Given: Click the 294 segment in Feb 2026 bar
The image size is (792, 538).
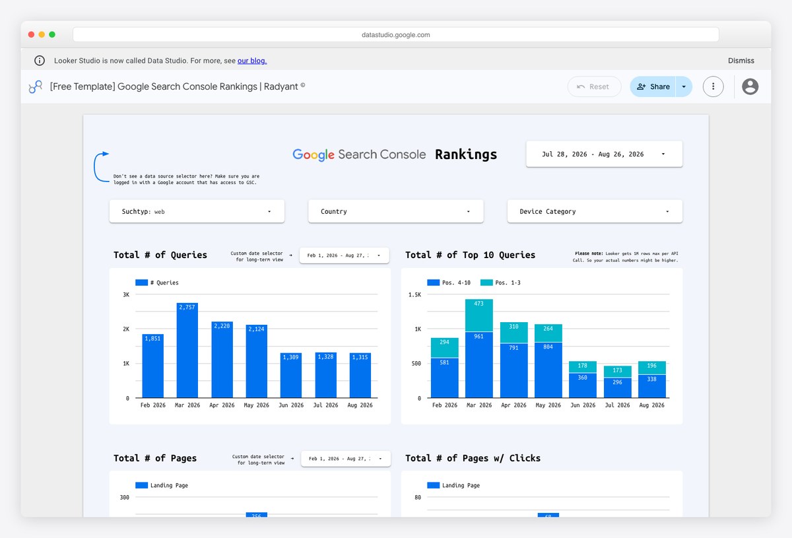Looking at the screenshot, I should pyautogui.click(x=444, y=348).
